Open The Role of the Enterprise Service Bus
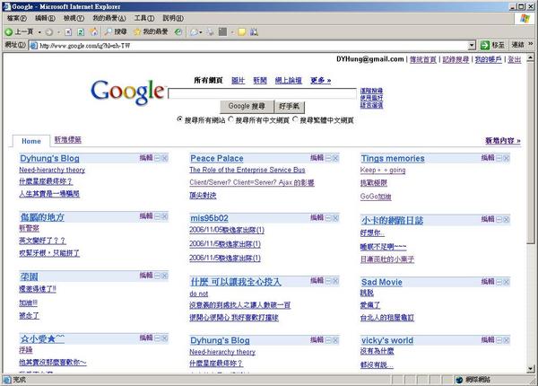The image size is (538, 386). 247,170
